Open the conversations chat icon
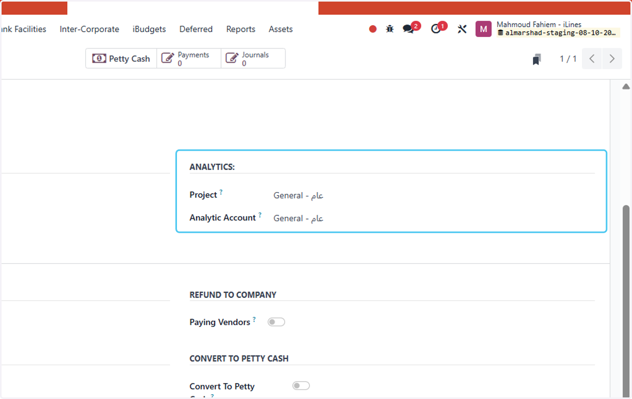The image size is (632, 399). [x=409, y=29]
